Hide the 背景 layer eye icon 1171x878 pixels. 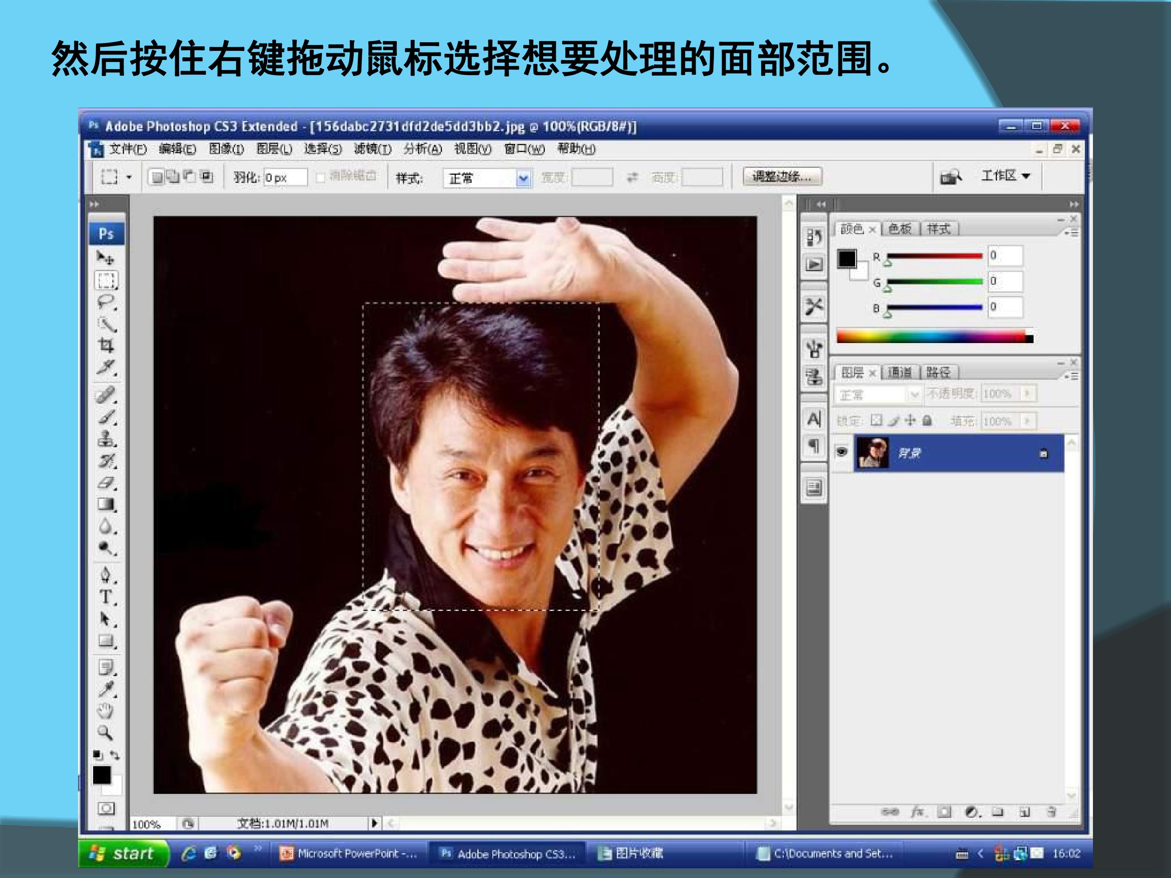(x=841, y=452)
